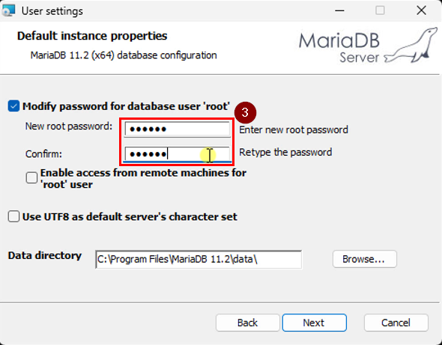Click the red step 3 badge
This screenshot has width=442, height=345.
[245, 113]
